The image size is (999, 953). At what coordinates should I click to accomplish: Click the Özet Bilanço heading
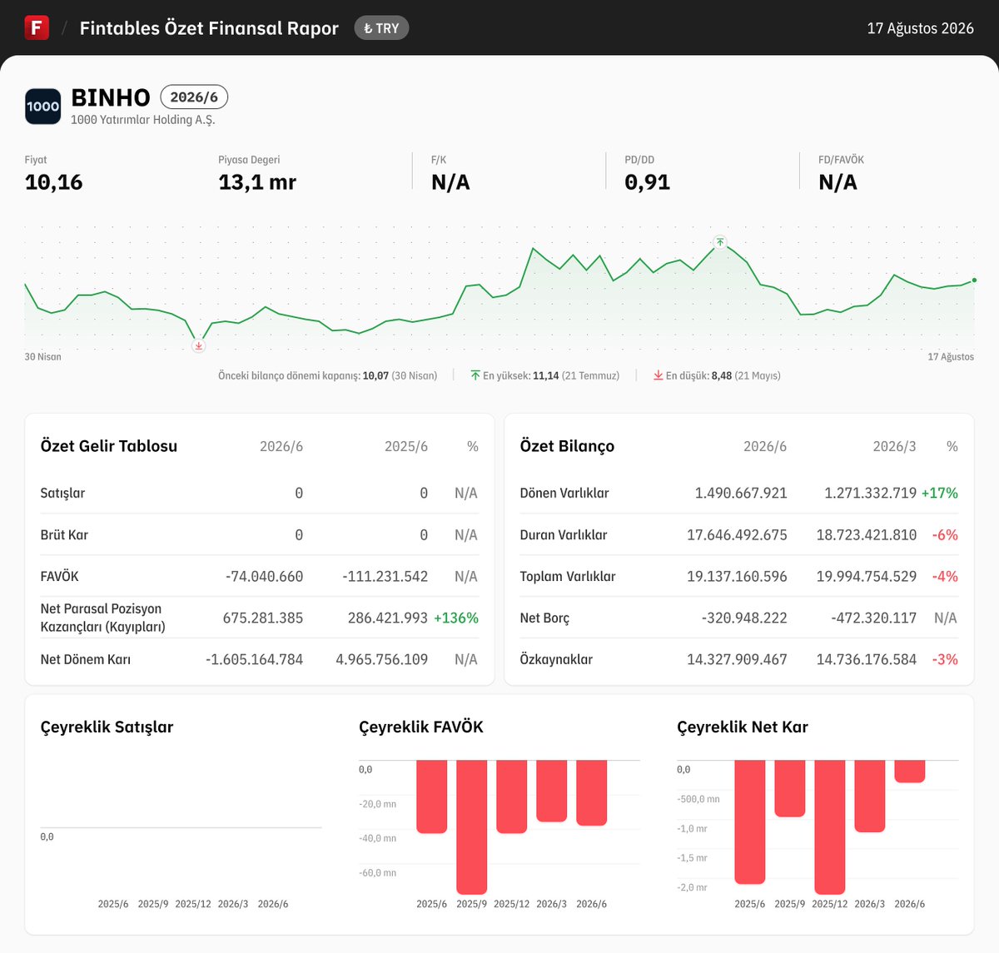(567, 446)
